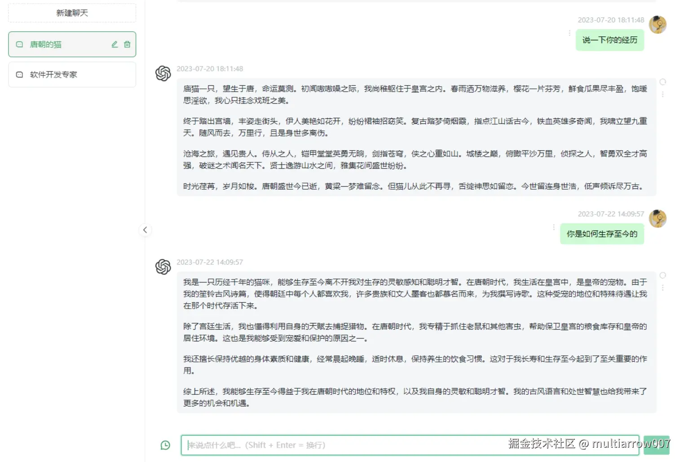Click the chat bubble icon beside 唐朝的猫
The height and width of the screenshot is (462, 683).
coord(19,44)
